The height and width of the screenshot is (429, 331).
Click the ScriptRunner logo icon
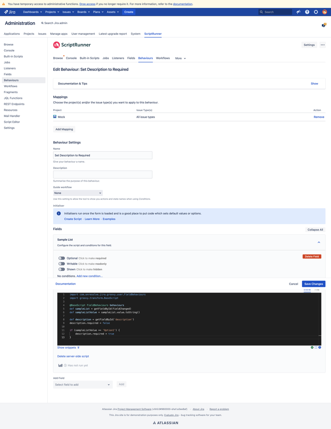56,45
